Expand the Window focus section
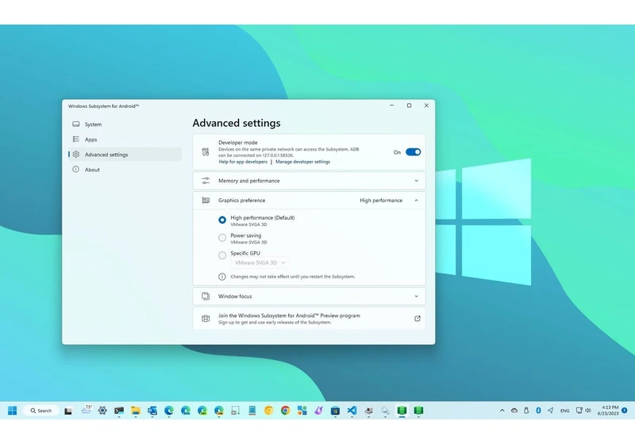This screenshot has height=444, width=635. coord(309,297)
